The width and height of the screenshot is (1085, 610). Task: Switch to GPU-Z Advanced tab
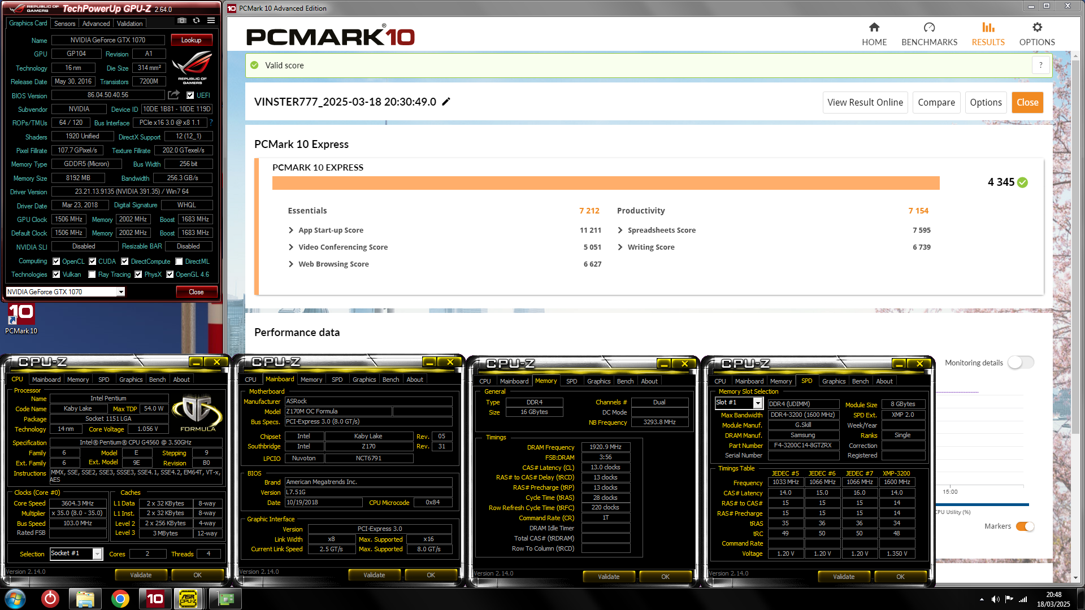tap(96, 23)
